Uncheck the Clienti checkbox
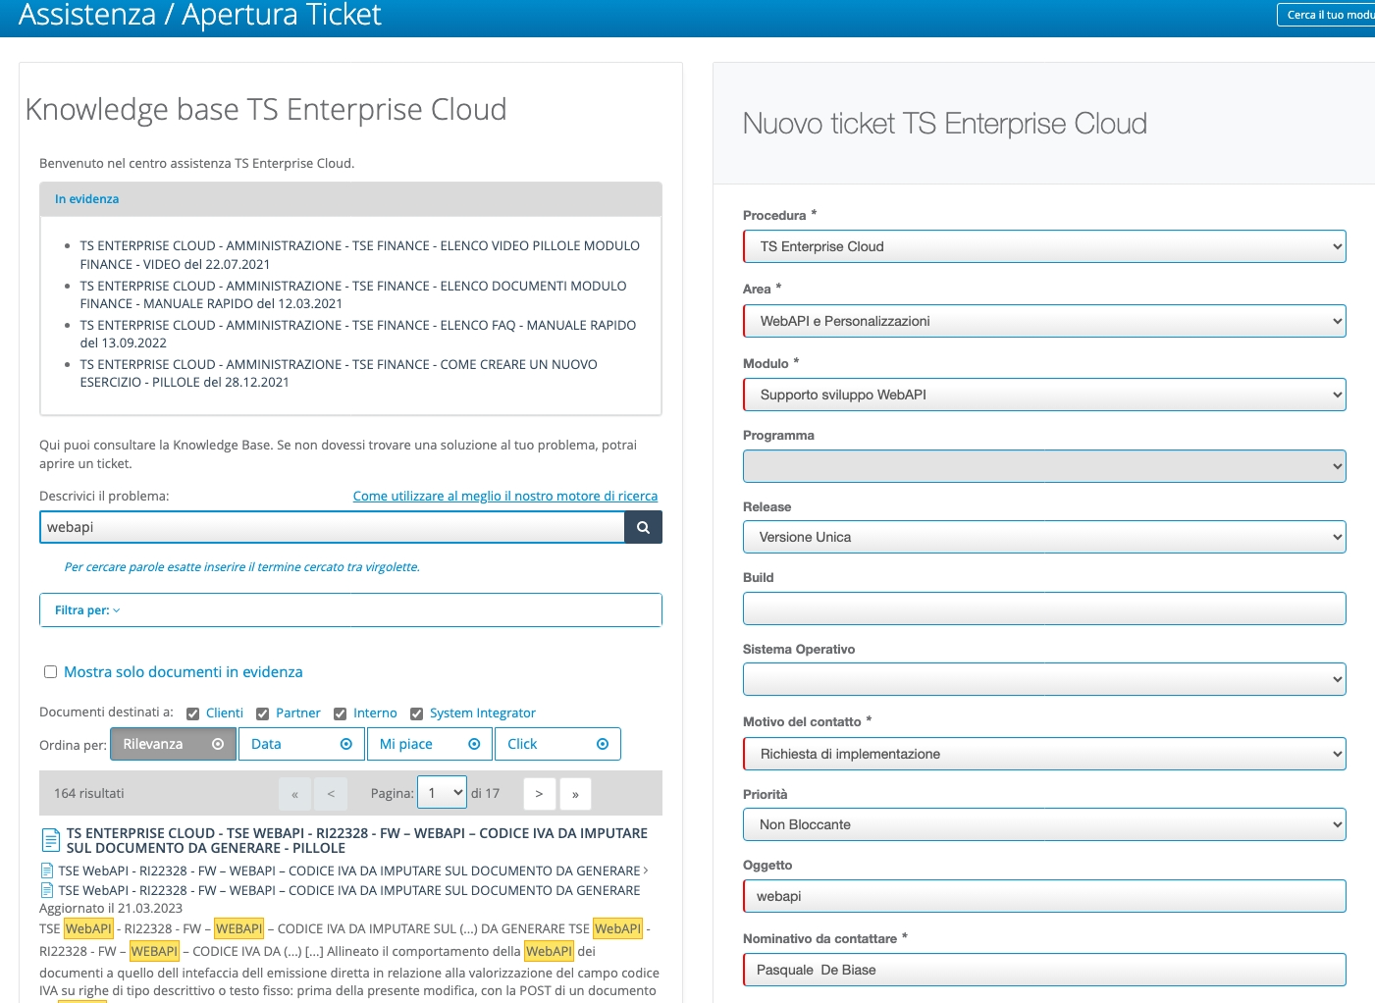 pyautogui.click(x=193, y=713)
